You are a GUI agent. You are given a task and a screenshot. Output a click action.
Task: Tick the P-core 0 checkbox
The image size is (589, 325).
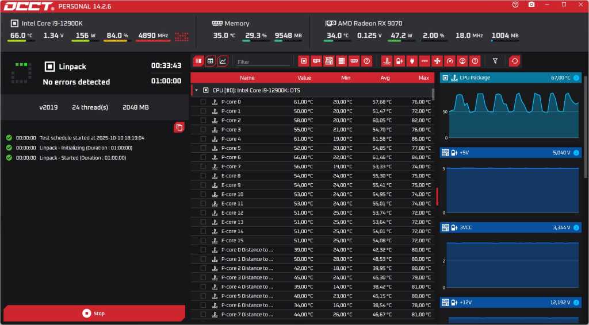tap(203, 102)
